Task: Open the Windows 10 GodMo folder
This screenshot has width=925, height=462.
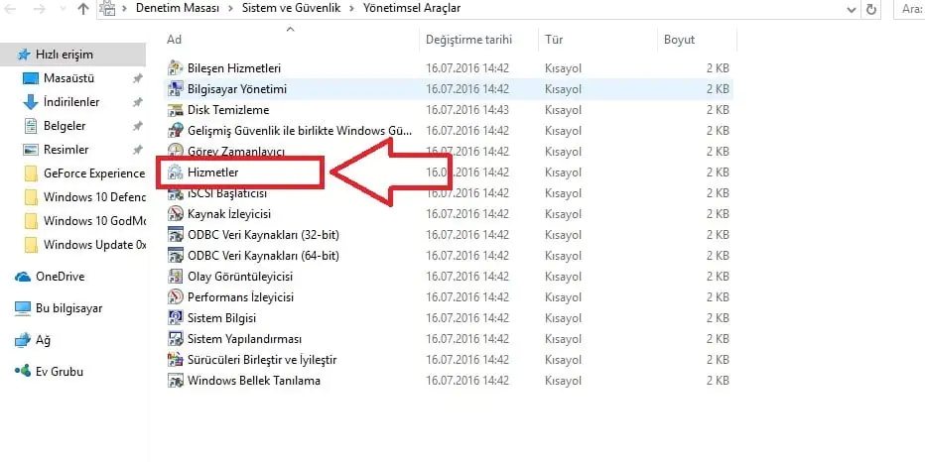Action: 85,221
